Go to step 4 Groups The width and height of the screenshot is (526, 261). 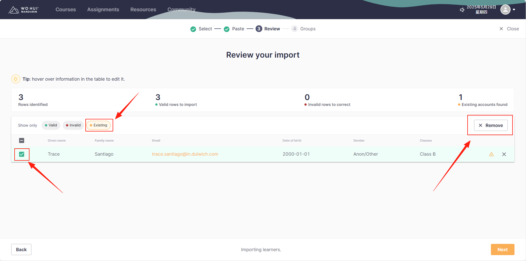point(304,29)
